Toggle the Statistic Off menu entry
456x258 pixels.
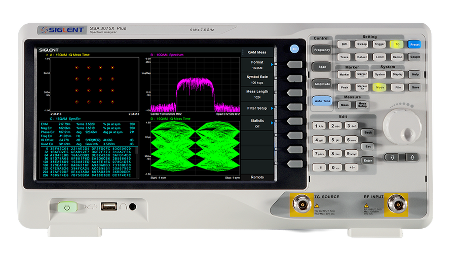click(x=257, y=123)
